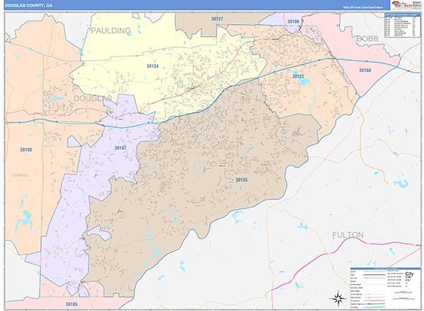The image size is (424, 311).
Task: Click ZIP code label 30122
Action: tap(298, 76)
